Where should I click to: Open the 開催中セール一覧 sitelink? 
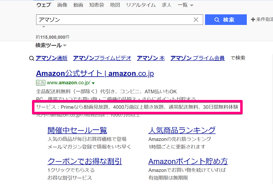(77, 130)
